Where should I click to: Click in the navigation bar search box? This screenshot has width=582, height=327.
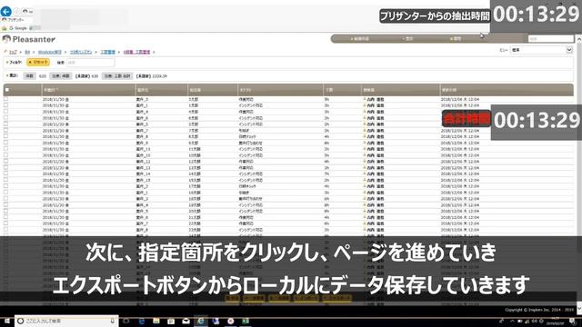[x=551, y=38]
